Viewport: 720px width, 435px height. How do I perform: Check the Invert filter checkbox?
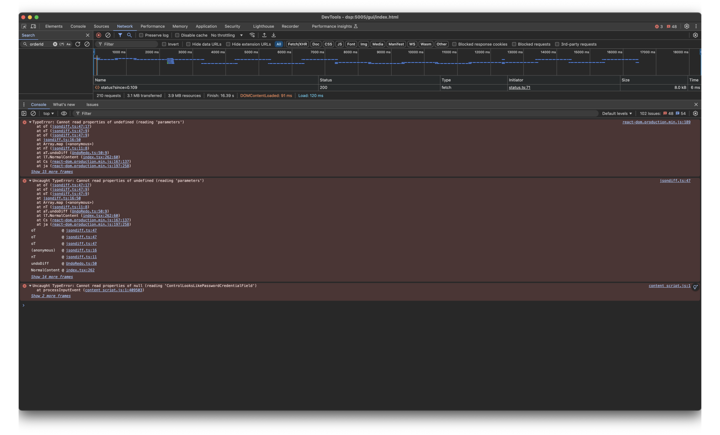[x=164, y=44]
